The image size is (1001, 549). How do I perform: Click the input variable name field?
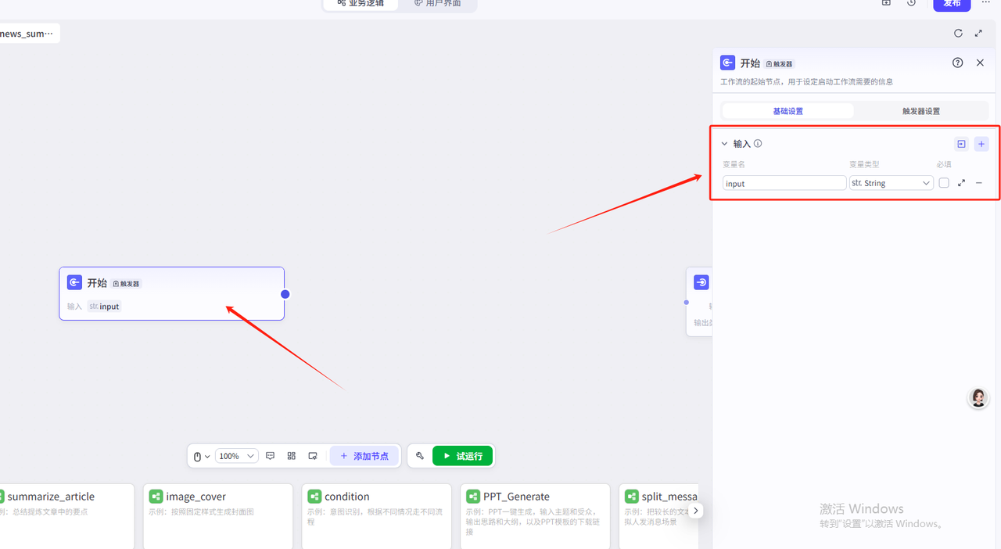[784, 183]
